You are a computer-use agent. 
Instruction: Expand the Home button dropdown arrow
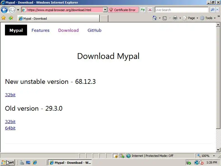pos(160,18)
